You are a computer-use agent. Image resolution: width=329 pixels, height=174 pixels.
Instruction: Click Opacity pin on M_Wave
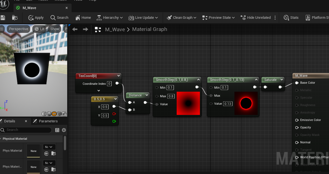tap(297, 127)
